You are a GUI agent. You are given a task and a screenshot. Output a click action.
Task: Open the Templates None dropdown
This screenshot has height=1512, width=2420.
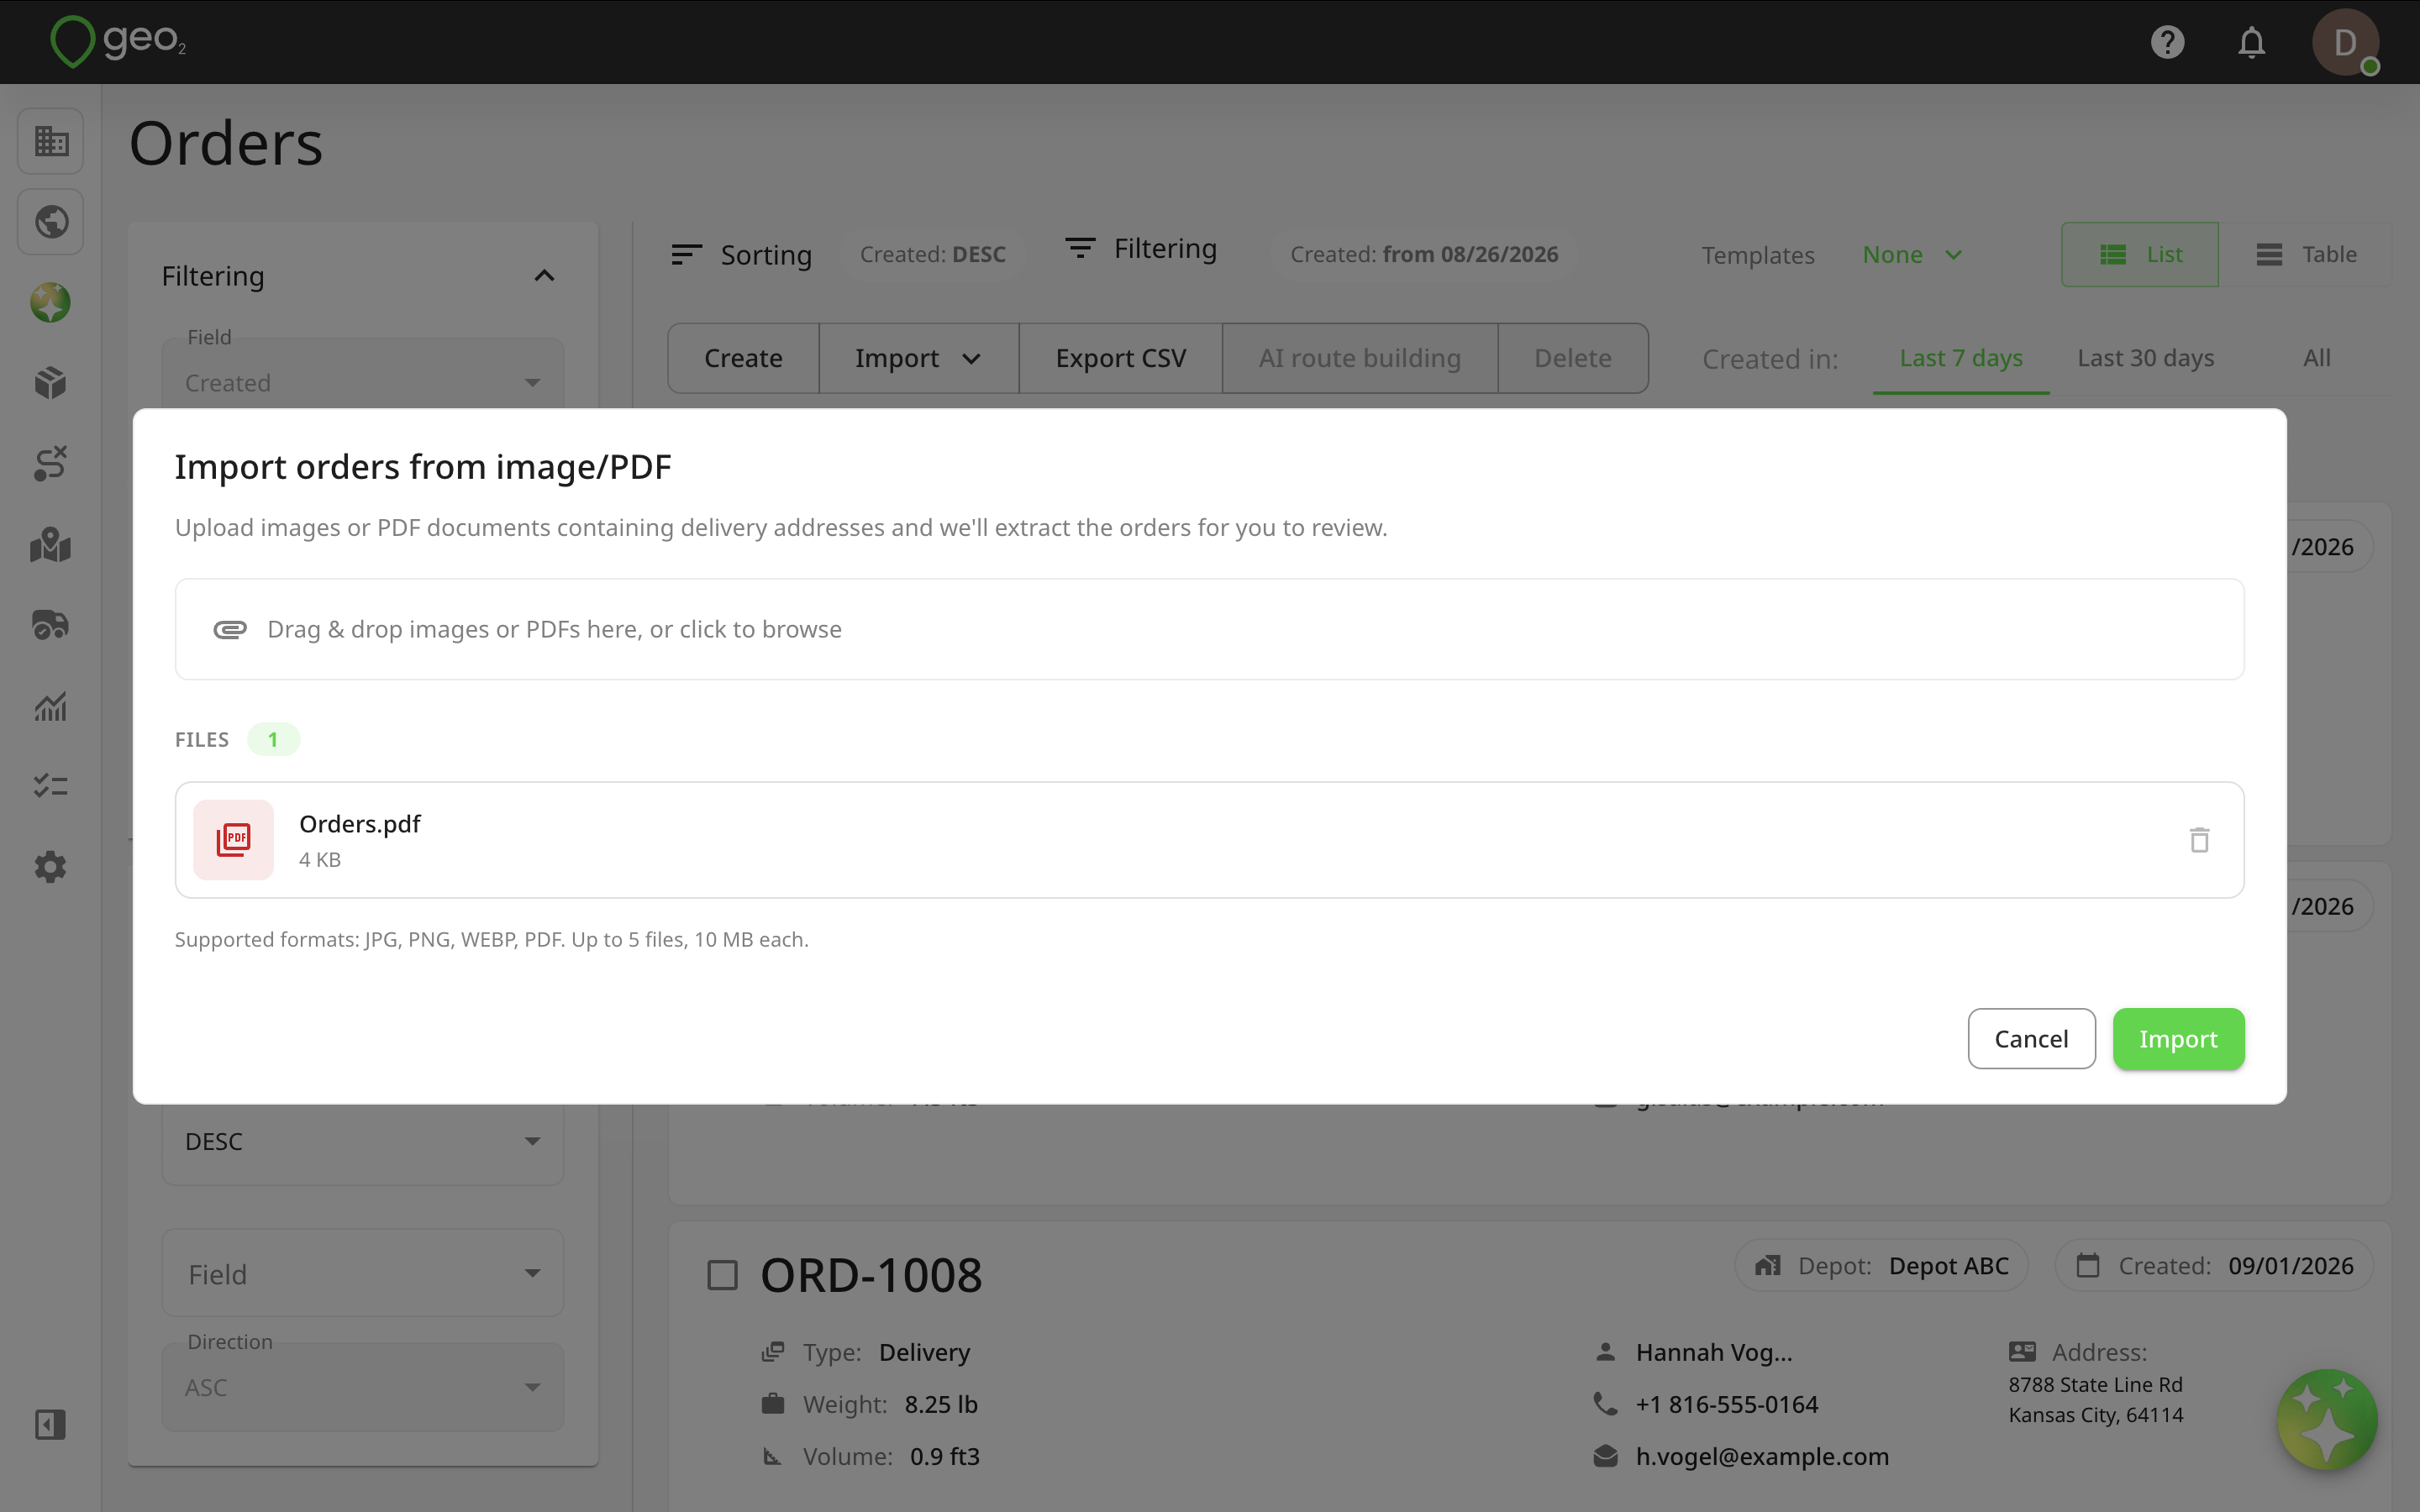click(x=1911, y=255)
